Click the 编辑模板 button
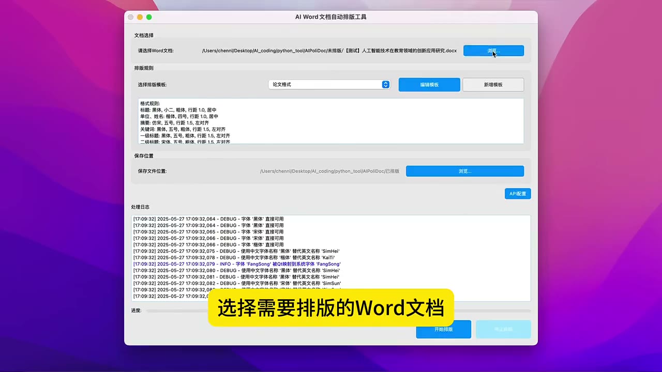The image size is (662, 372). [429, 85]
